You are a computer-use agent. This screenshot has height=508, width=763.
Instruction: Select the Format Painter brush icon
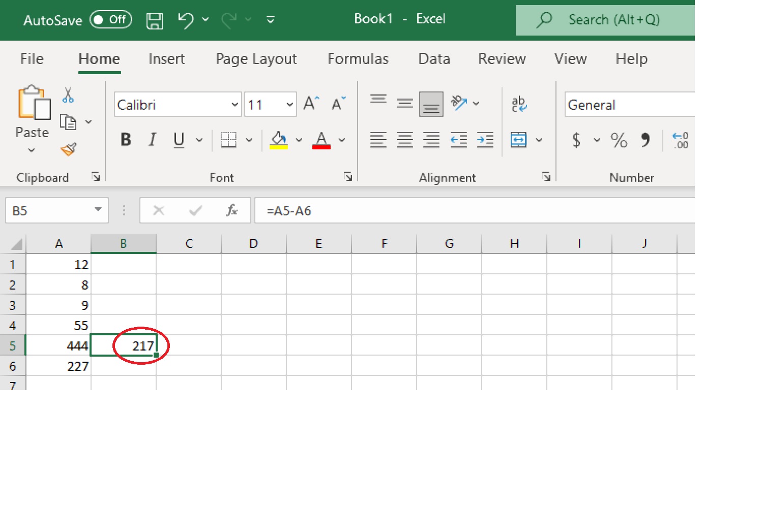pos(69,149)
